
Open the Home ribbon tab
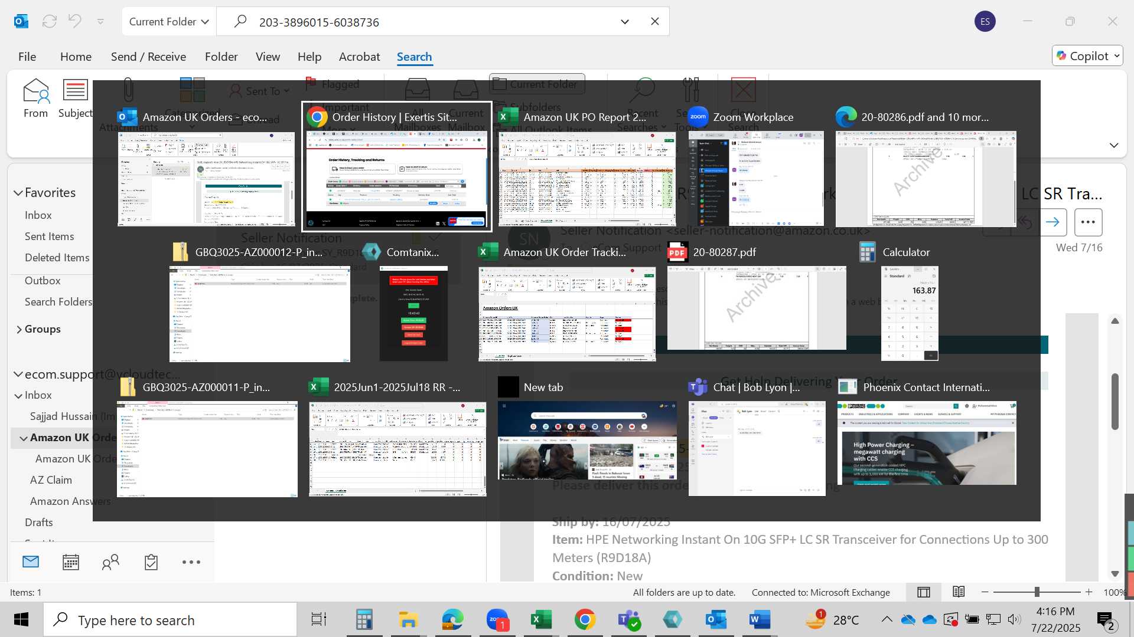tap(76, 57)
